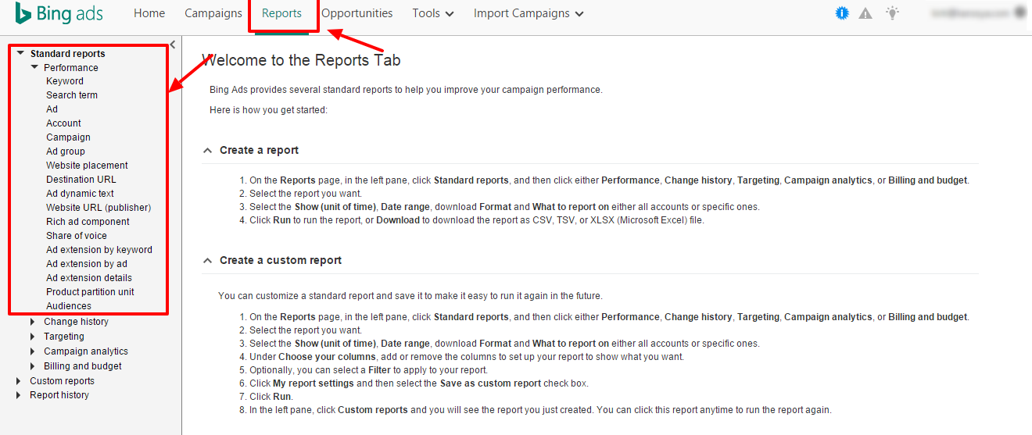This screenshot has width=1032, height=435.
Task: Open the Import Campaigns dropdown menu
Action: click(529, 13)
